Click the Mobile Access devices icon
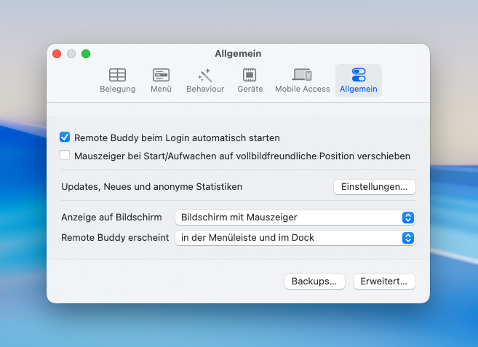The width and height of the screenshot is (478, 347). click(x=302, y=75)
